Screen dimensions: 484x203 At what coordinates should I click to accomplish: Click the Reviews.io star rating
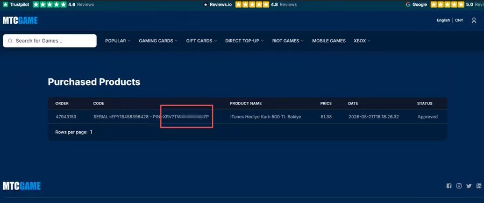point(252,5)
